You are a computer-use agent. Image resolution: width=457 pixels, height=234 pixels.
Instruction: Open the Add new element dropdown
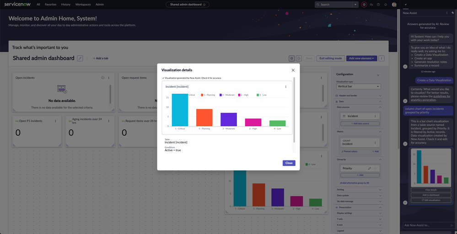[x=362, y=58]
